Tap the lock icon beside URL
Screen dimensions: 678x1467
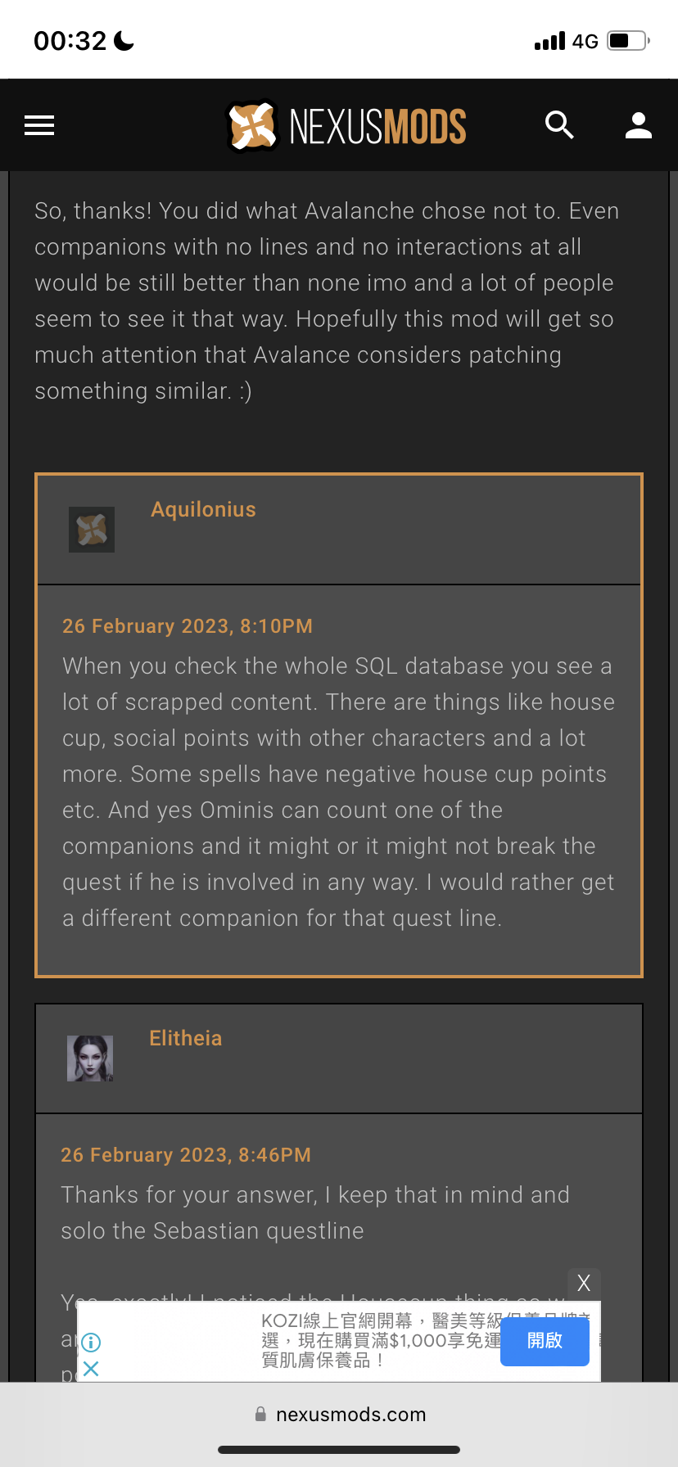pyautogui.click(x=260, y=1414)
